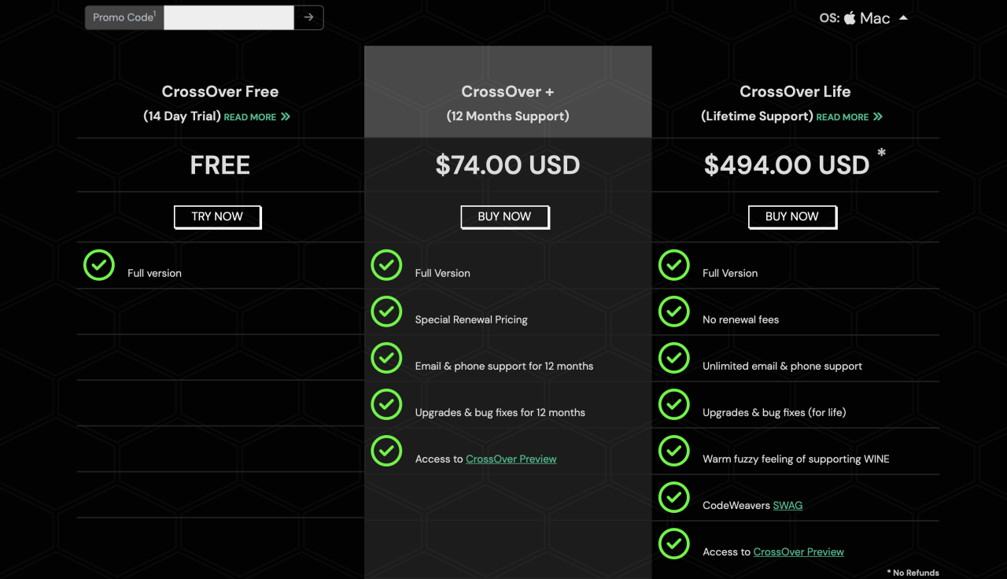Click checkmark beside Warm fuzzy feeling
Image resolution: width=1007 pixels, height=579 pixels.
click(673, 451)
